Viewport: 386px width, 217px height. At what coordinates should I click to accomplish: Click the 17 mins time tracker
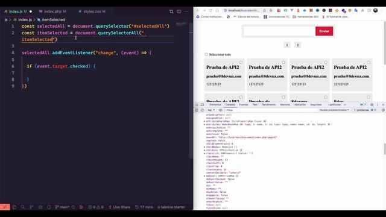pyautogui.click(x=144, y=207)
